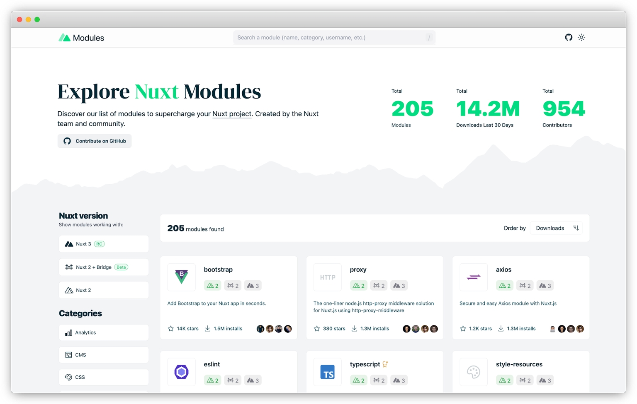Screen dimensions: 637x404
Task: Open the axios module title
Action: 504,269
